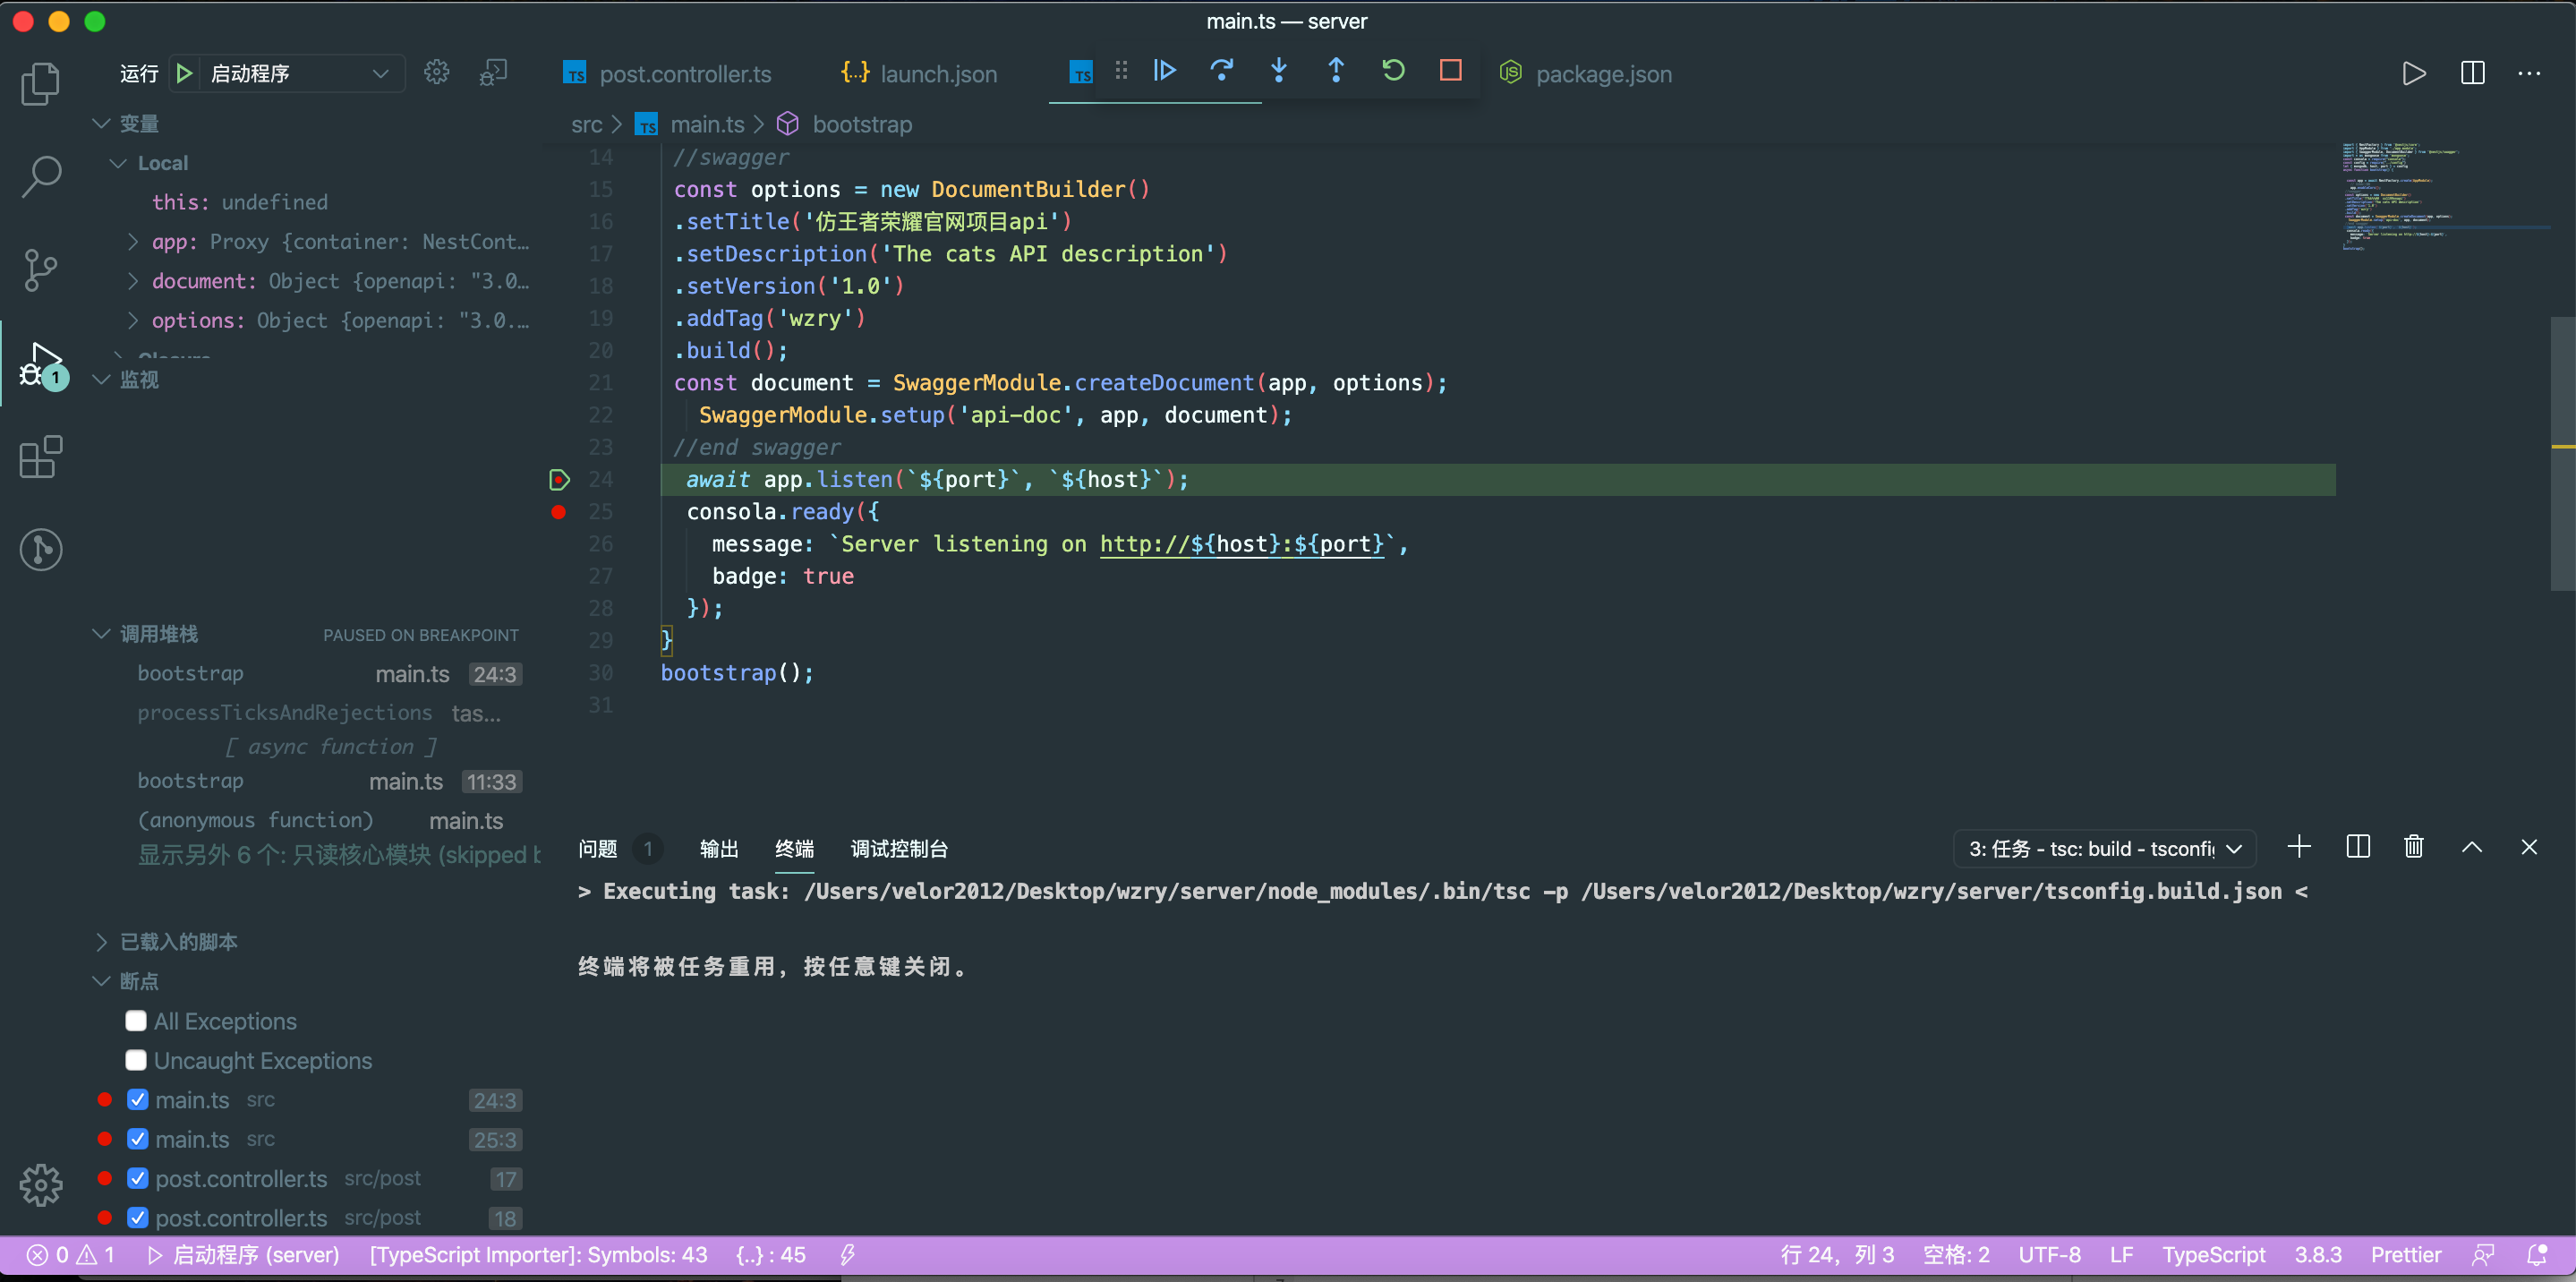
Task: Toggle the breakpoint on line 24 gutter
Action: [559, 480]
